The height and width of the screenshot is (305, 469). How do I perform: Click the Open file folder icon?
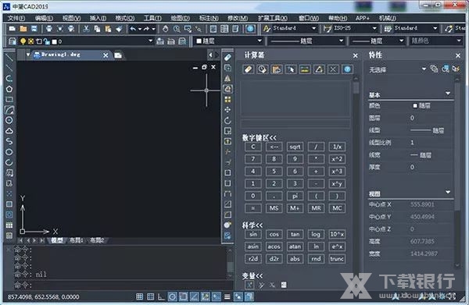23,29
